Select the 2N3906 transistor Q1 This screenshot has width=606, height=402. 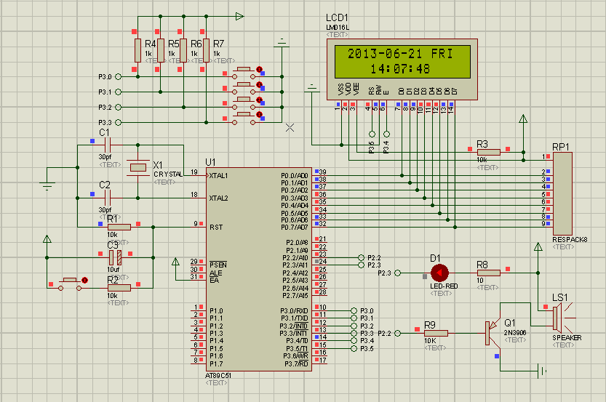click(x=492, y=333)
